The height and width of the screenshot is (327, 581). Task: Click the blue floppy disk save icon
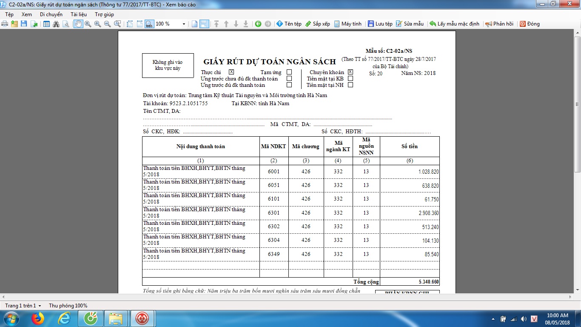click(24, 24)
